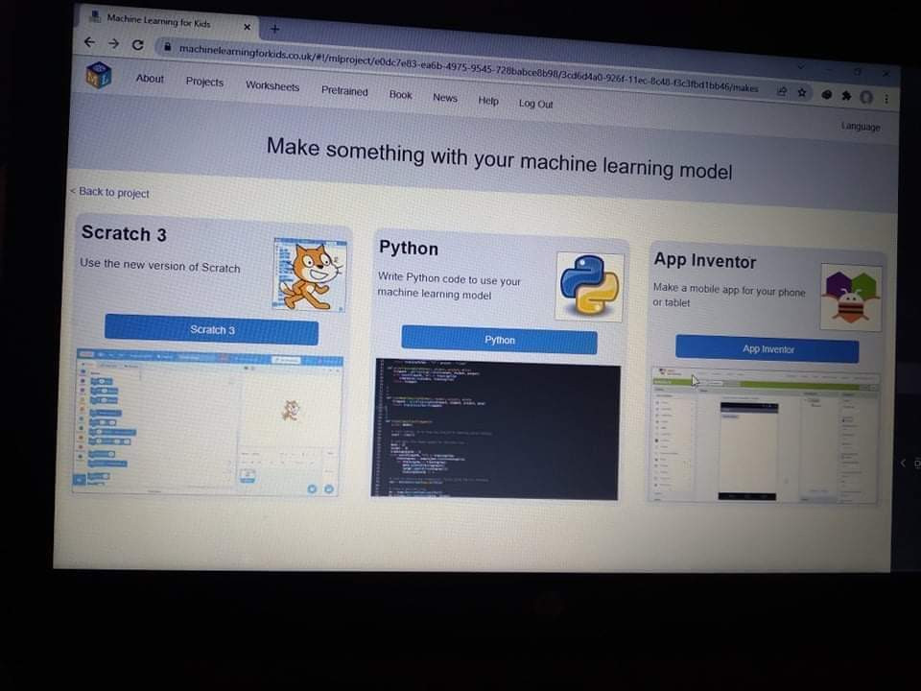
Task: Click the App Inventor card heading
Action: (705, 260)
